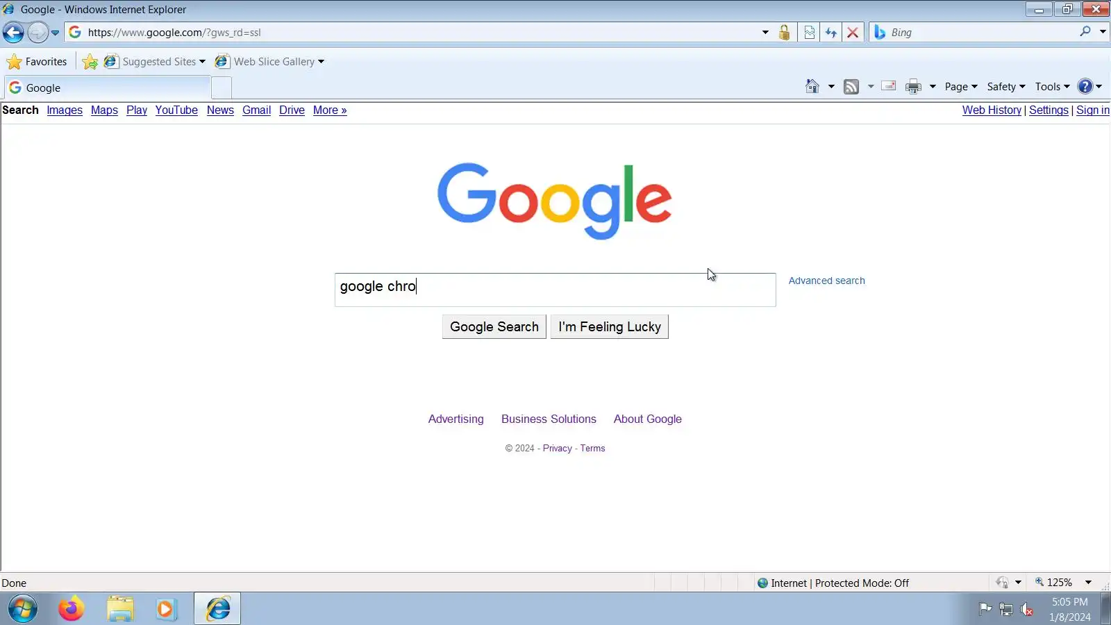
Task: Click the Google search text field
Action: click(555, 290)
